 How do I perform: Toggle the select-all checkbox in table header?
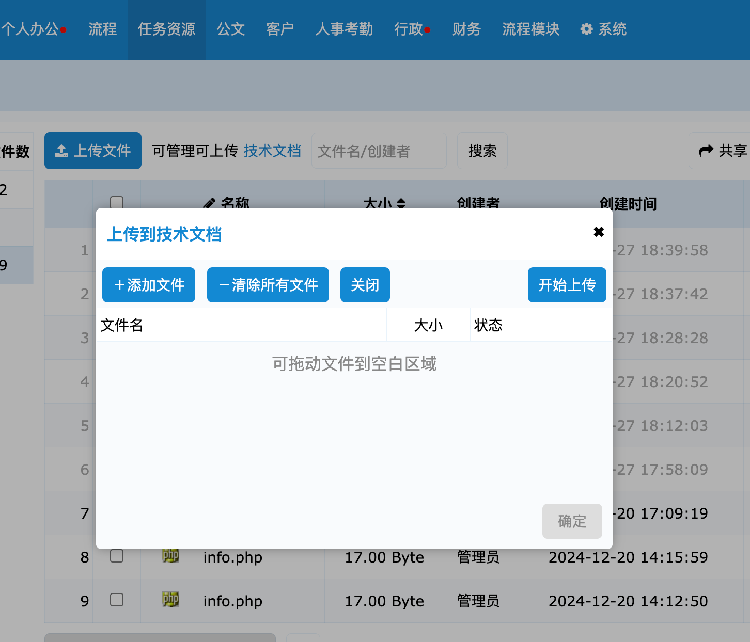pyautogui.click(x=117, y=202)
